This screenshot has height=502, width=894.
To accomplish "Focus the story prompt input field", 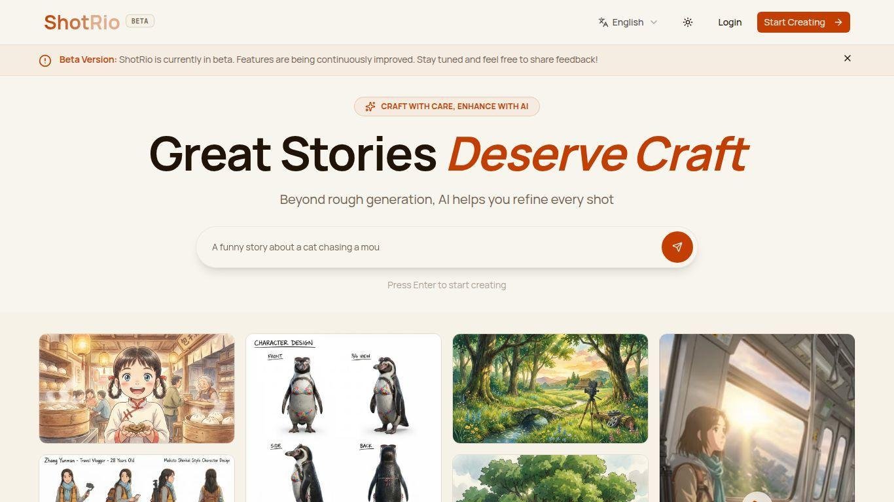I will (x=432, y=247).
